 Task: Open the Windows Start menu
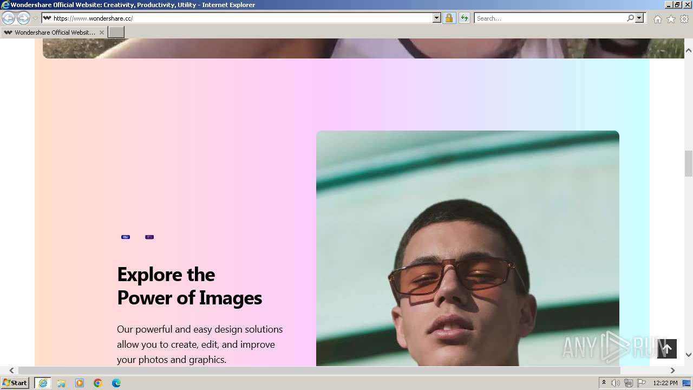(x=15, y=383)
